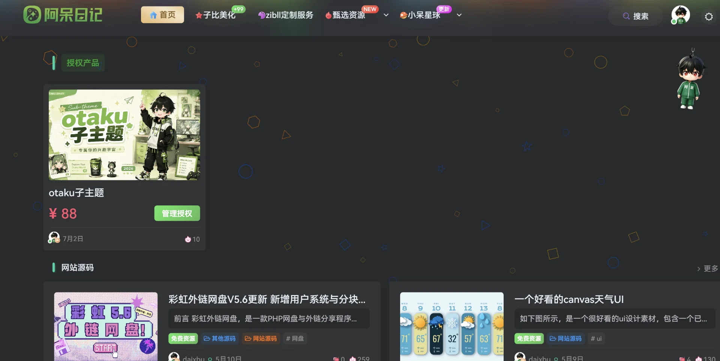
Task: Open 网站源码 tag on 彩虹外链网盘 post
Action: (261, 339)
